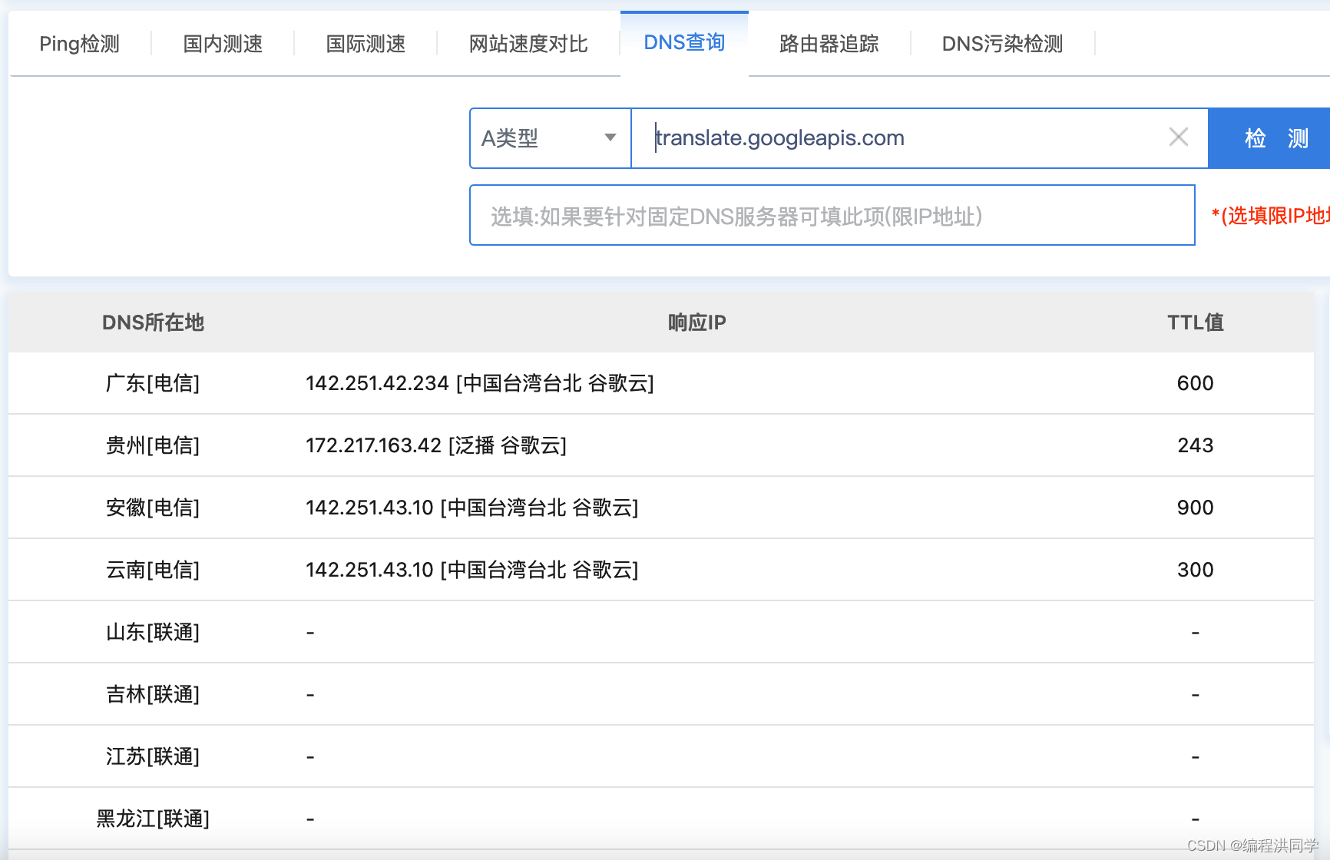Clear the domain input using the X icon

(1178, 137)
